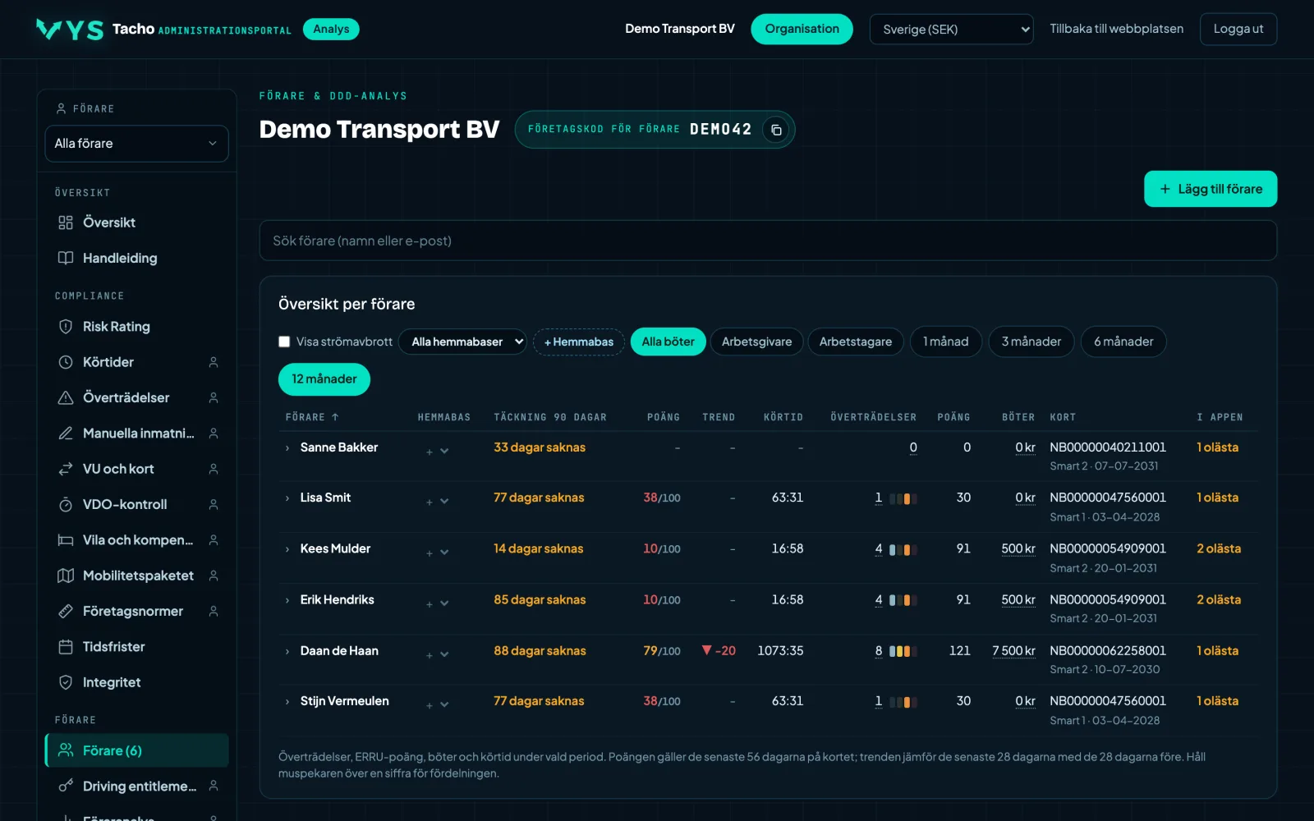Click the VU och kort arrows icon
This screenshot has height=821, width=1314.
66,469
